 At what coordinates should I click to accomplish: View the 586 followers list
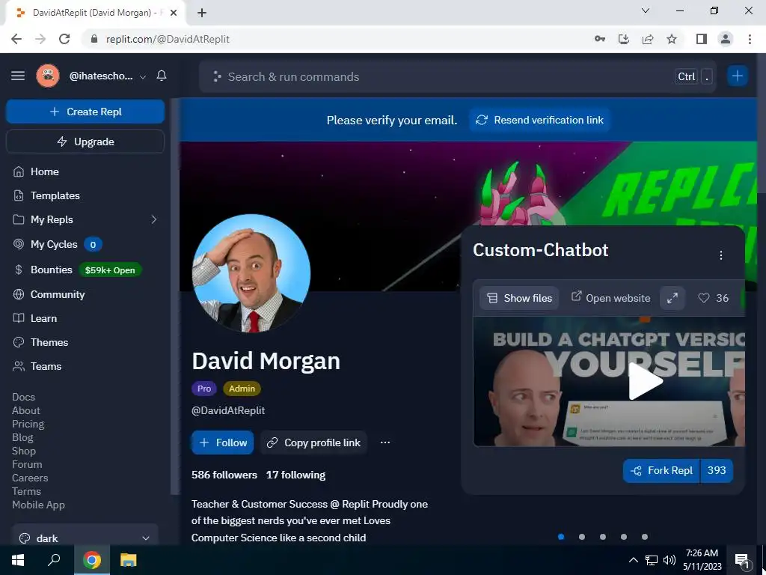pos(224,475)
